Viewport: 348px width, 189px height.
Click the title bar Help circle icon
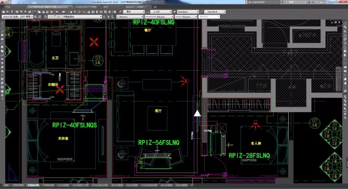pyautogui.click(x=321, y=2)
